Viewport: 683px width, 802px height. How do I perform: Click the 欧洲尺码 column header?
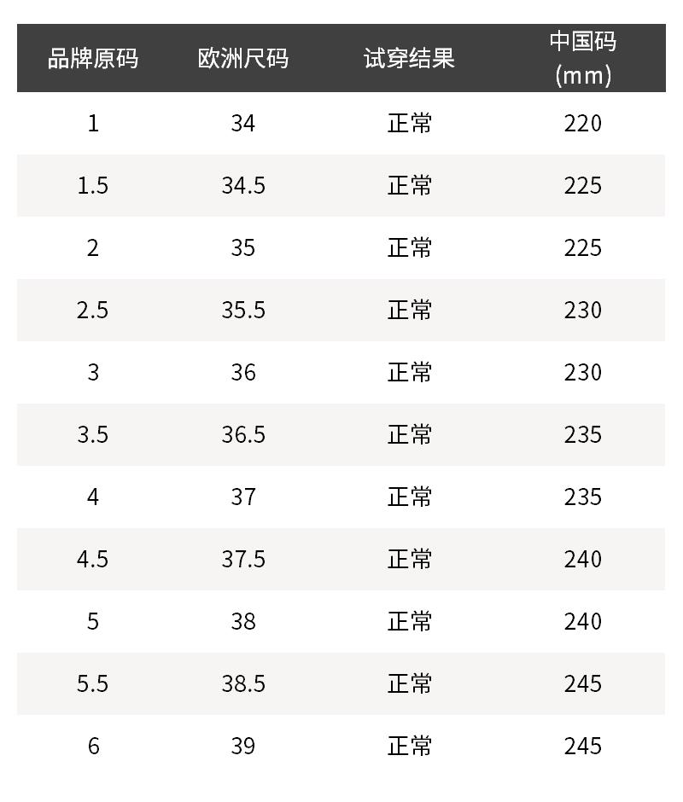243,58
